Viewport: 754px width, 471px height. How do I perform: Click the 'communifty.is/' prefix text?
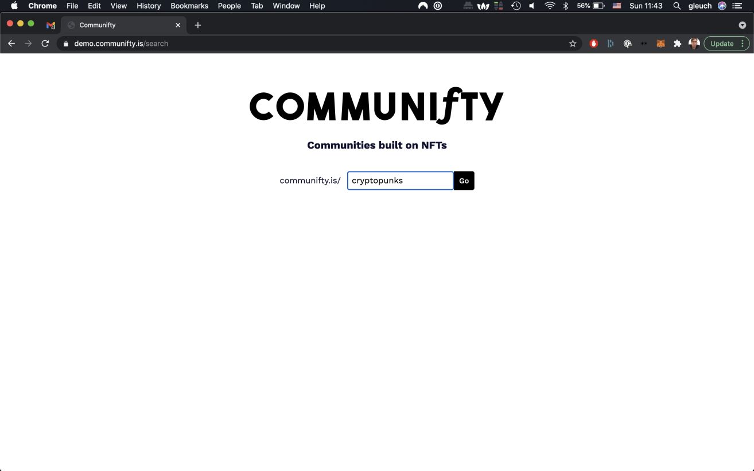(310, 181)
